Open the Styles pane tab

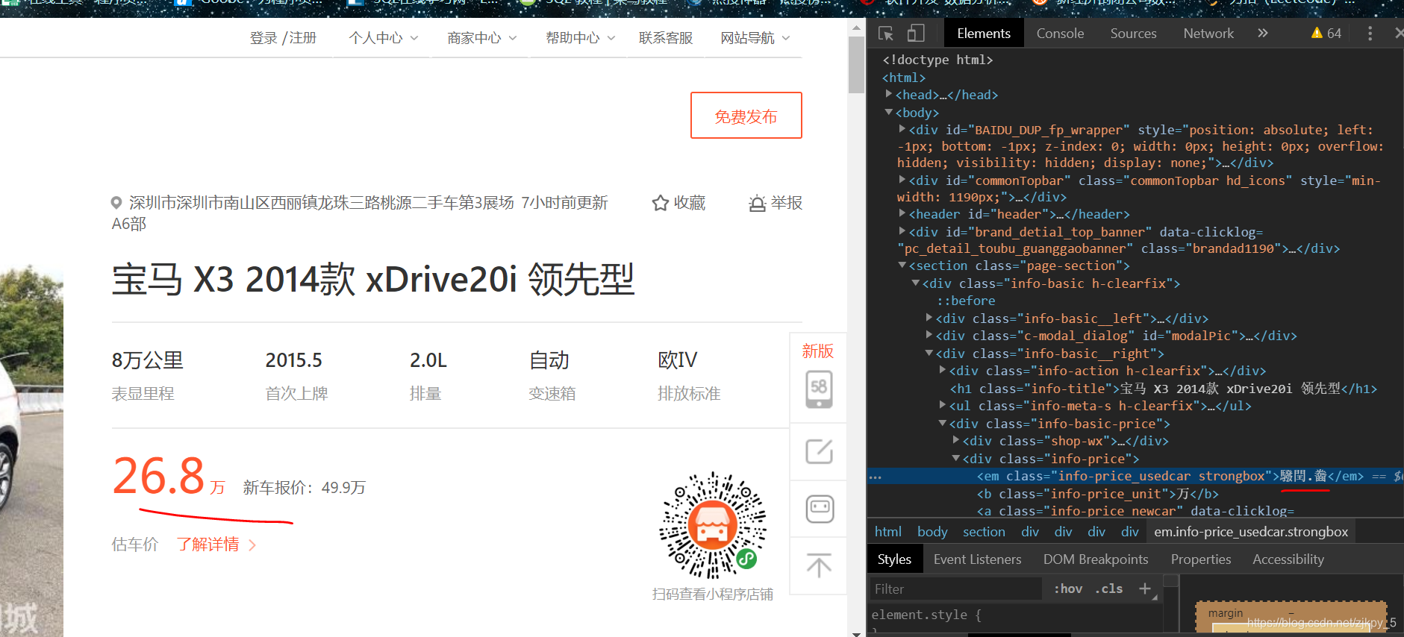(894, 559)
